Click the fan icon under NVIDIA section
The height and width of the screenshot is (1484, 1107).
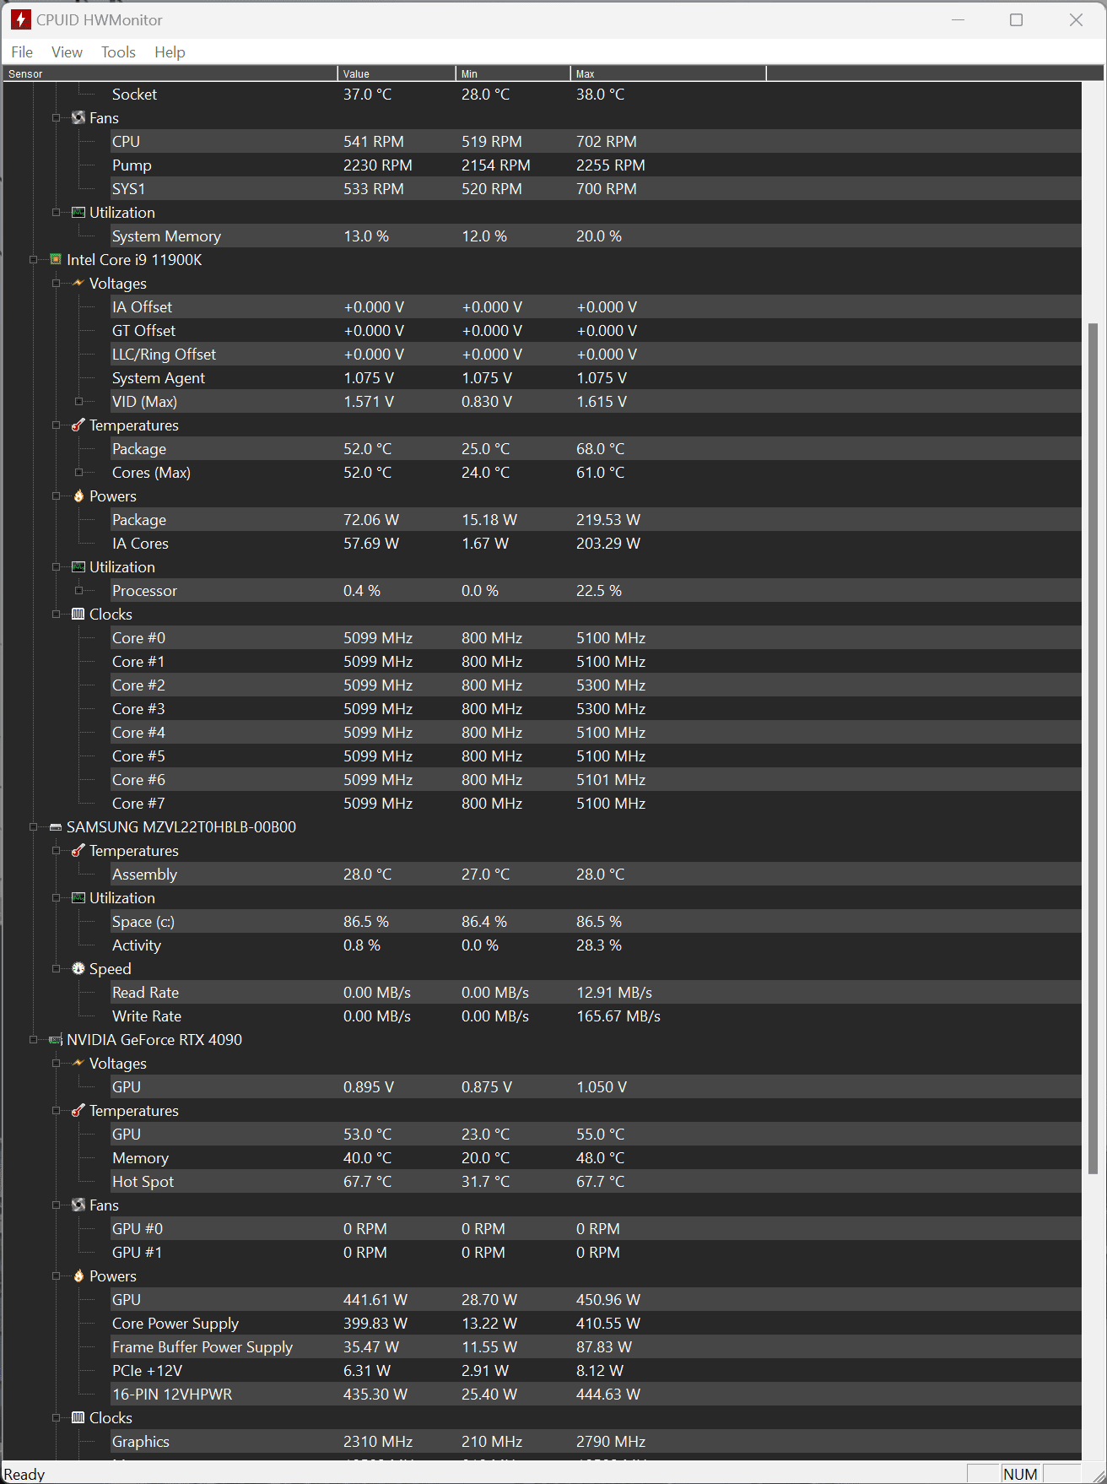78,1205
